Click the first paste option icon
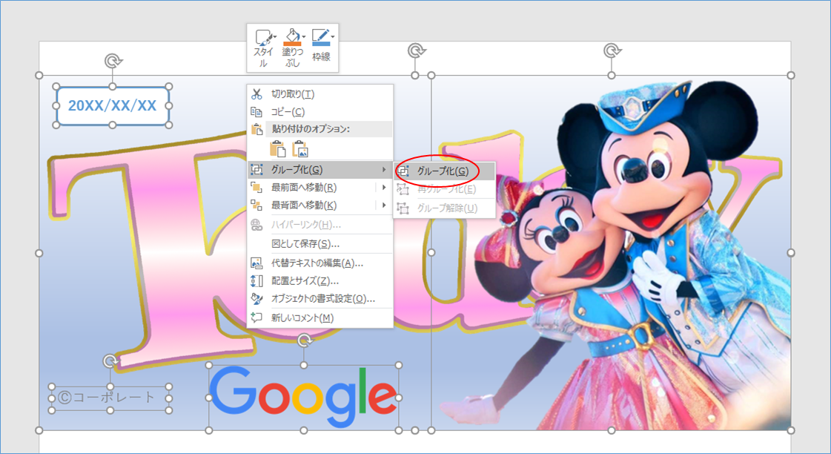The image size is (831, 454). point(278,149)
